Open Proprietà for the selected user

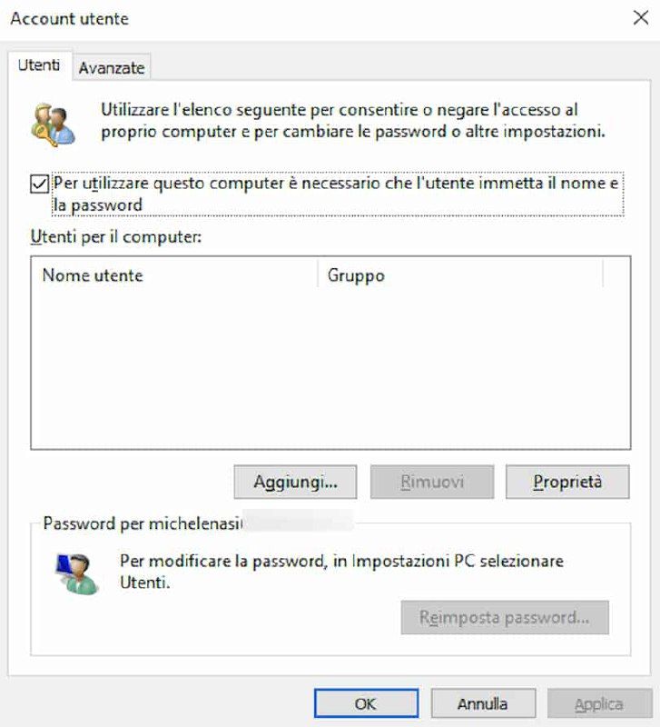tap(567, 482)
